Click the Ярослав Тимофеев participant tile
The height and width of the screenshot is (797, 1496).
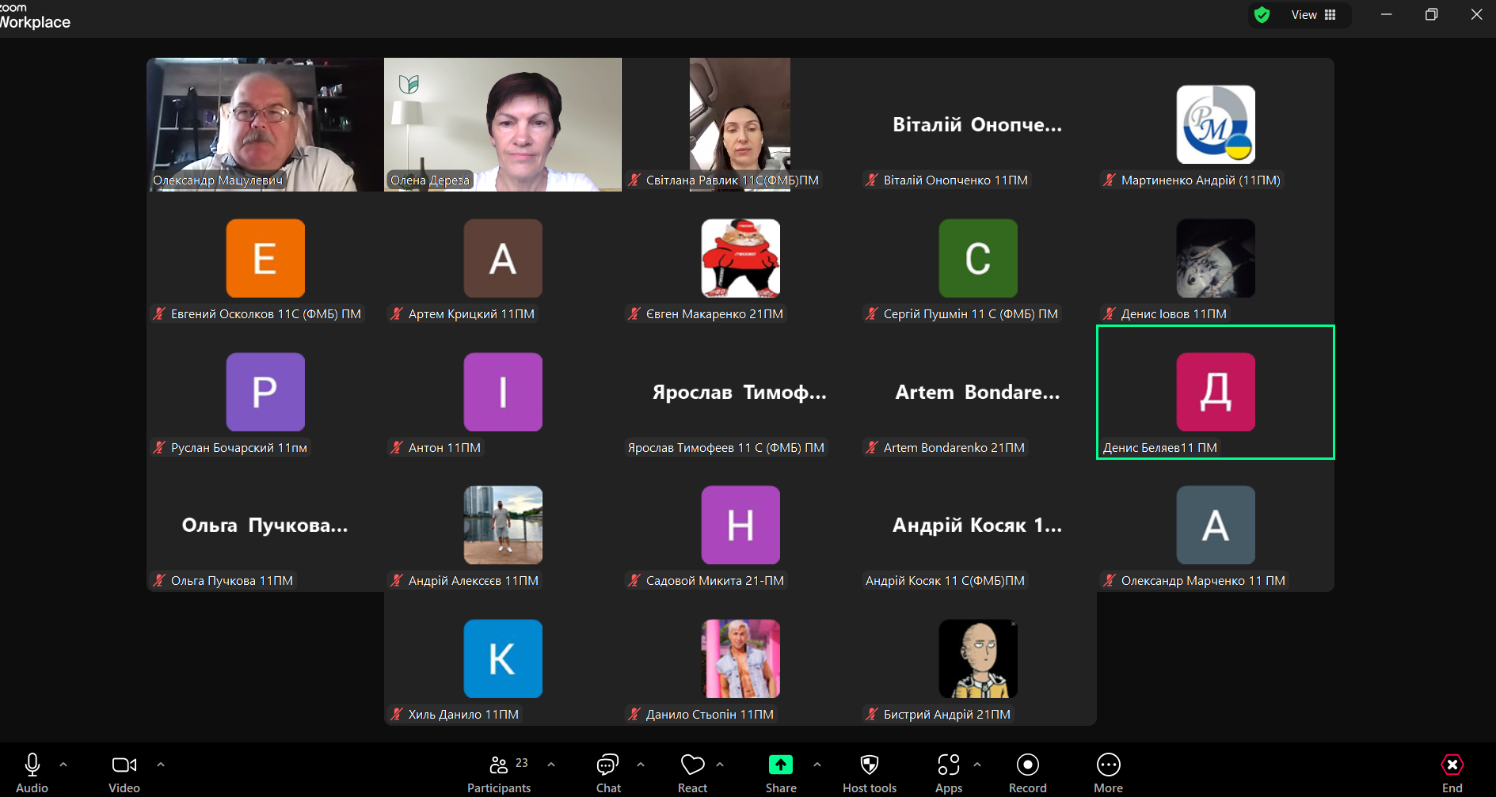(740, 392)
